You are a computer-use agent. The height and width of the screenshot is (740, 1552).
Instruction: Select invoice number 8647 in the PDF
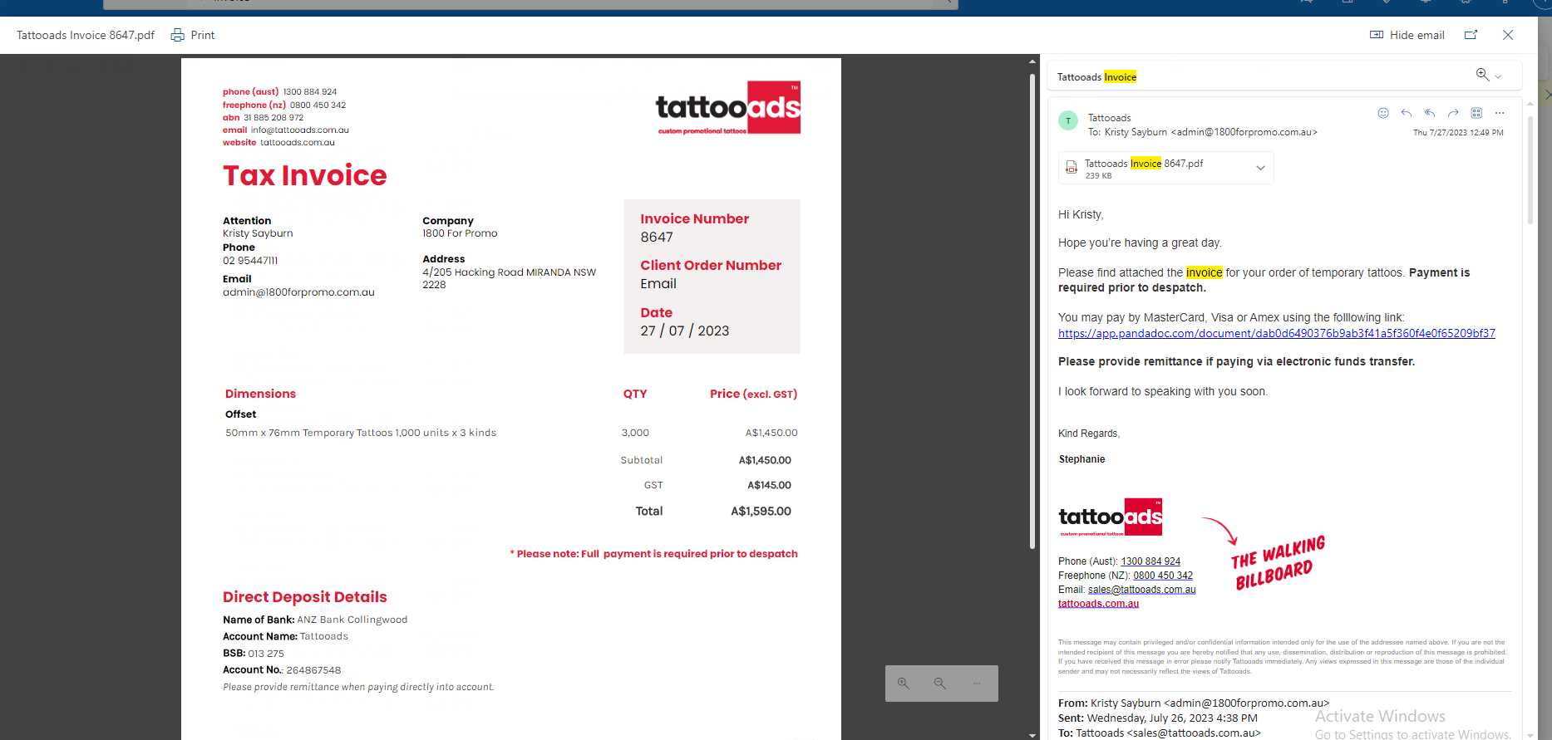coord(657,238)
